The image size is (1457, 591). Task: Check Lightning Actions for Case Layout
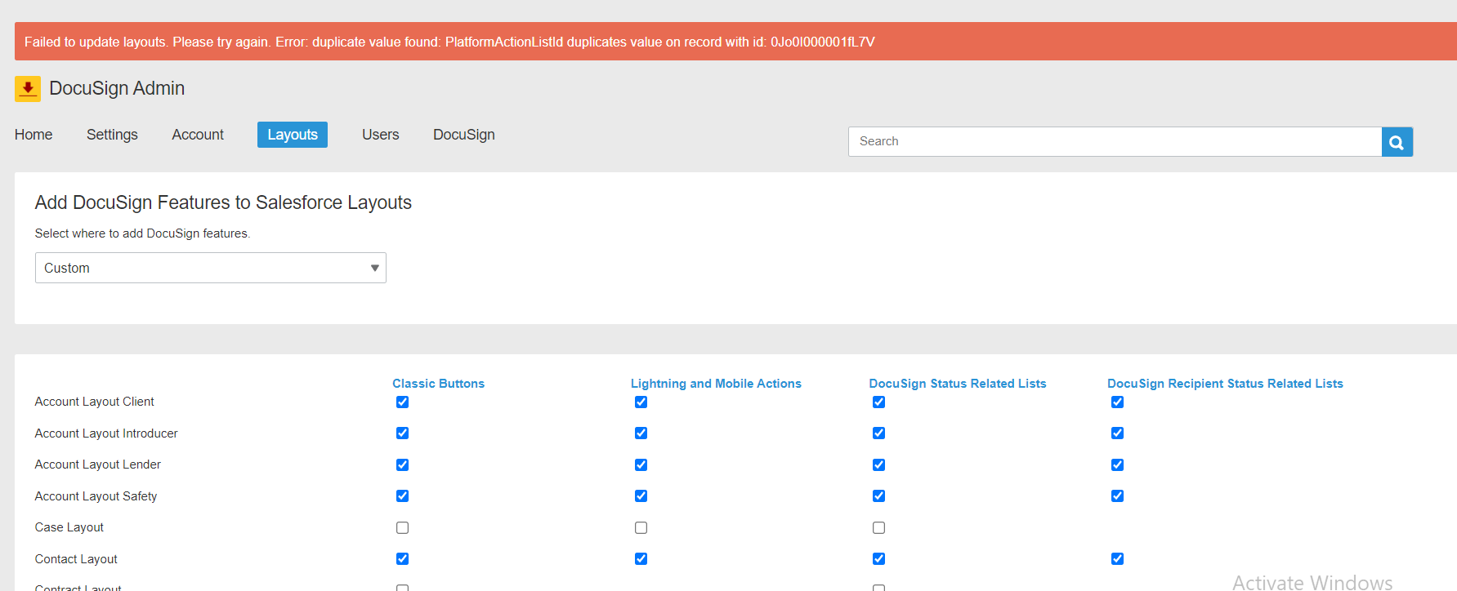pos(641,528)
